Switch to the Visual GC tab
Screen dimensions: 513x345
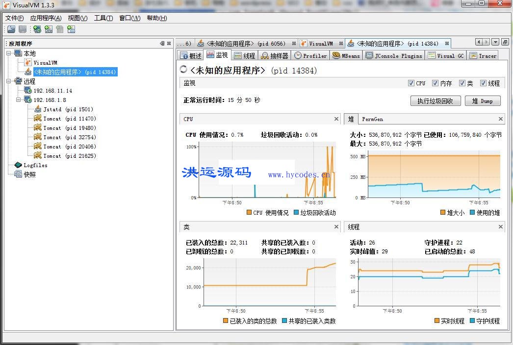446,55
